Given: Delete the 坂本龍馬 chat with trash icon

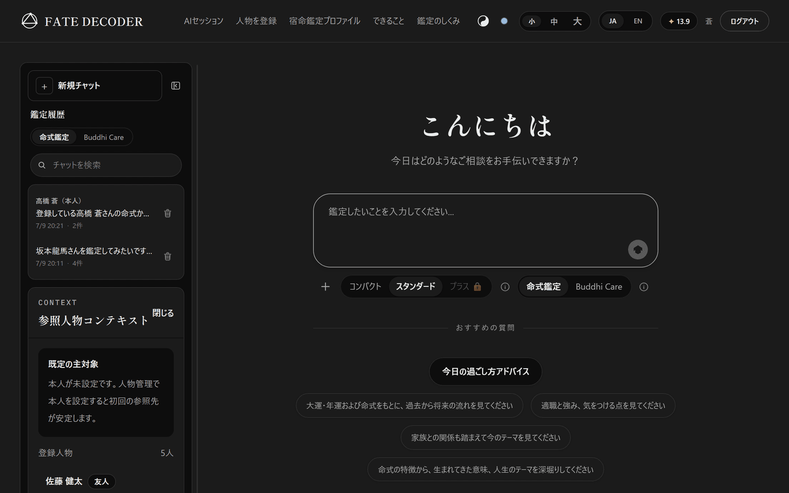Looking at the screenshot, I should pyautogui.click(x=168, y=256).
